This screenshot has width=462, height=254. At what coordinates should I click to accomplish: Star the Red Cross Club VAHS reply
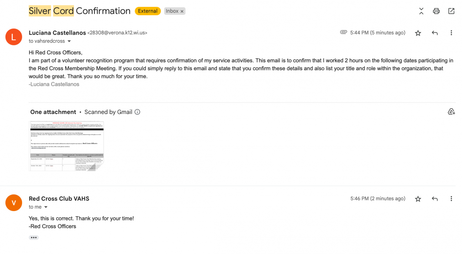(x=418, y=199)
